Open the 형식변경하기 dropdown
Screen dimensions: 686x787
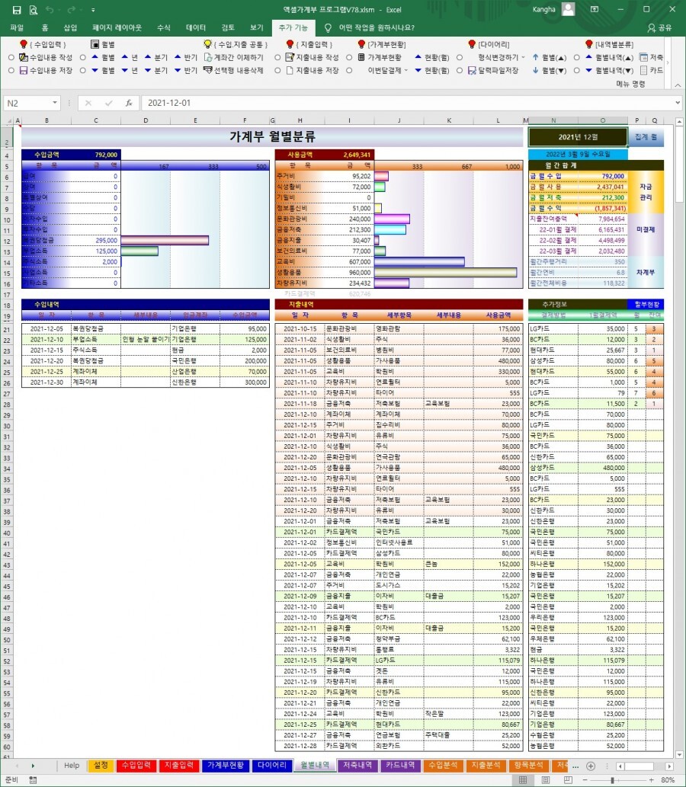point(523,58)
